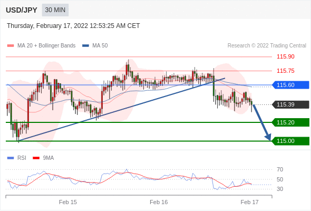Click the Research © 2022 Trading Central credit
Viewport: 311px width, 211px height.
[x=267, y=46]
